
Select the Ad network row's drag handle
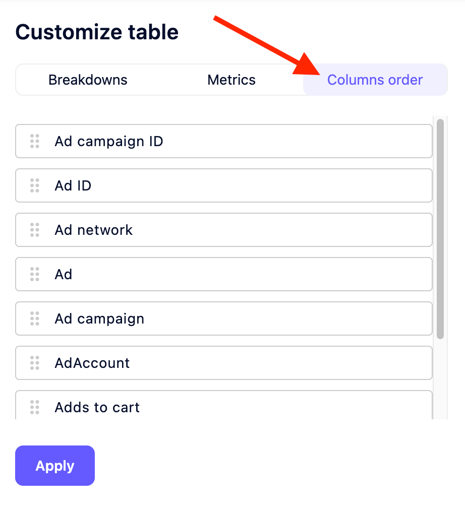tap(34, 230)
